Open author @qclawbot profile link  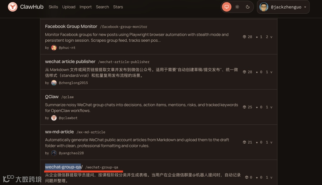coord(68,118)
